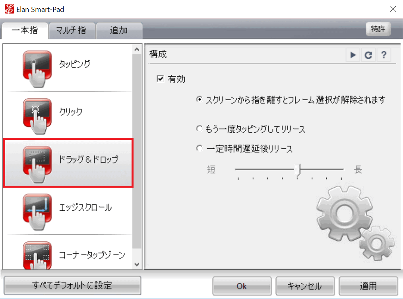Select もう一度タッピングしてリリース radio option
This screenshot has width=403, height=299.
[199, 128]
